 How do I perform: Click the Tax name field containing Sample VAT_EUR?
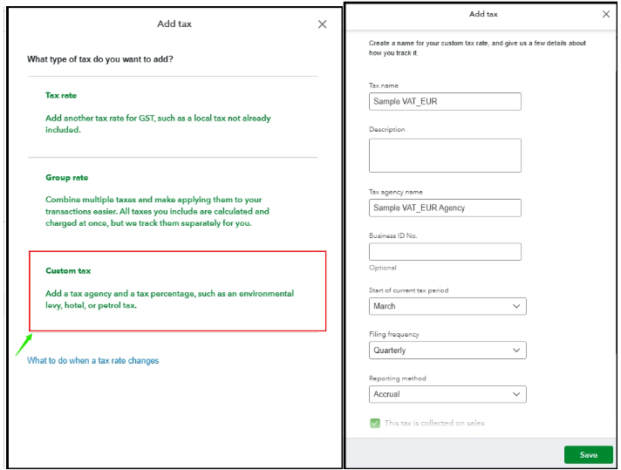click(x=445, y=101)
